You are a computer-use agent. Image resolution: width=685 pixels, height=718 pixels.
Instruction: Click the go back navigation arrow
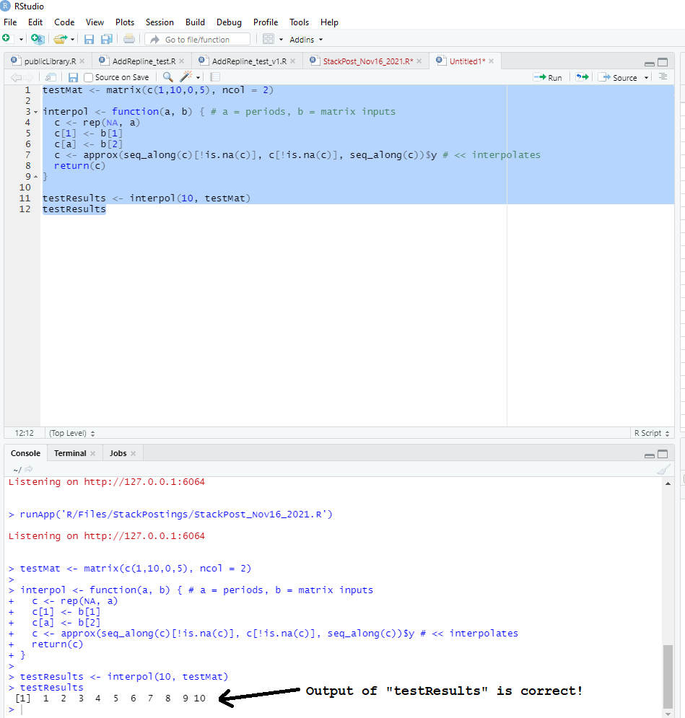pyautogui.click(x=16, y=77)
